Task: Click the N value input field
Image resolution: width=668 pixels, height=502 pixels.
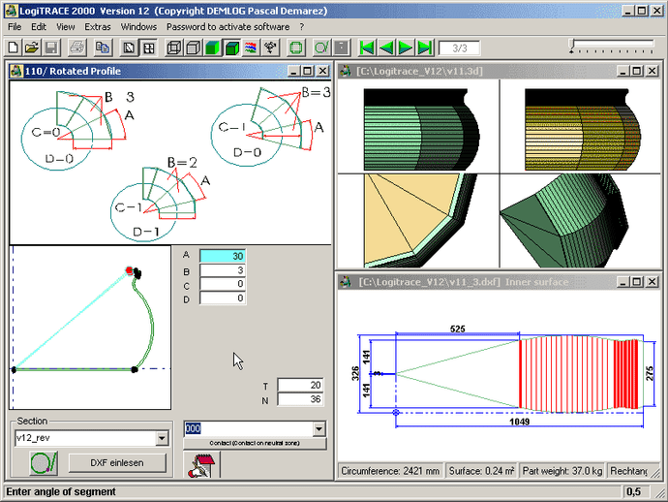Action: coord(300,399)
